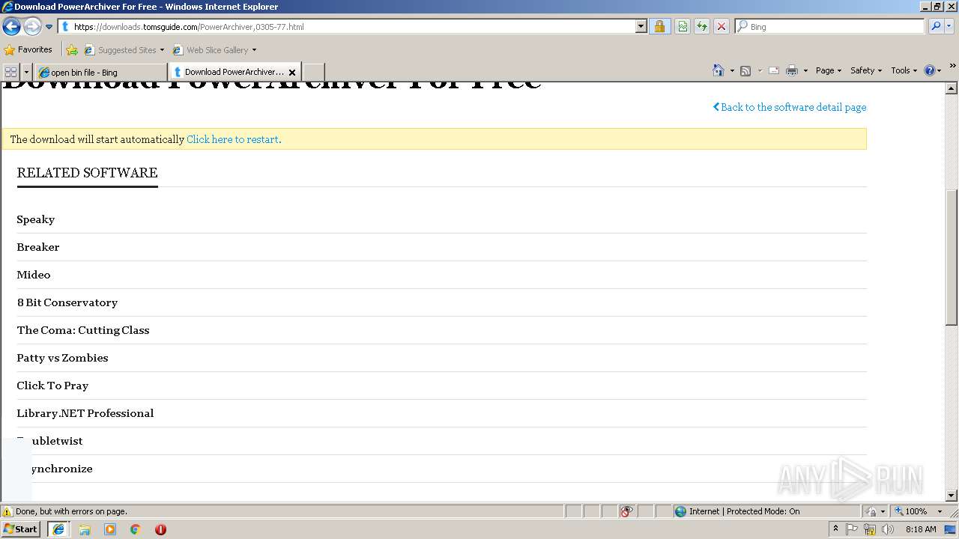Open the Page menu
The height and width of the screenshot is (539, 959).
coord(829,70)
